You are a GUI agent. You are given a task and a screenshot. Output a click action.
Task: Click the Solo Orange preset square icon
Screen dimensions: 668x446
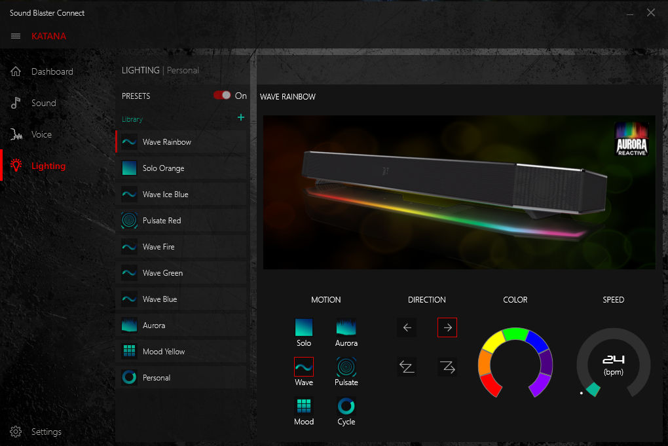(x=129, y=168)
